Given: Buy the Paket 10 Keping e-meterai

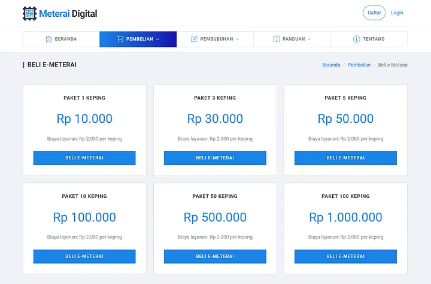Looking at the screenshot, I should (x=84, y=256).
